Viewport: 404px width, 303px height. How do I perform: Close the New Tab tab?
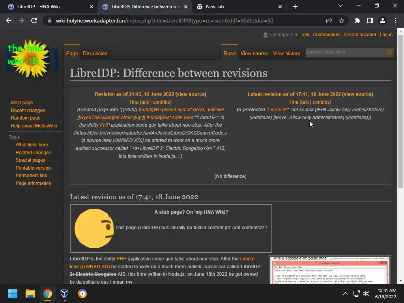pos(280,7)
